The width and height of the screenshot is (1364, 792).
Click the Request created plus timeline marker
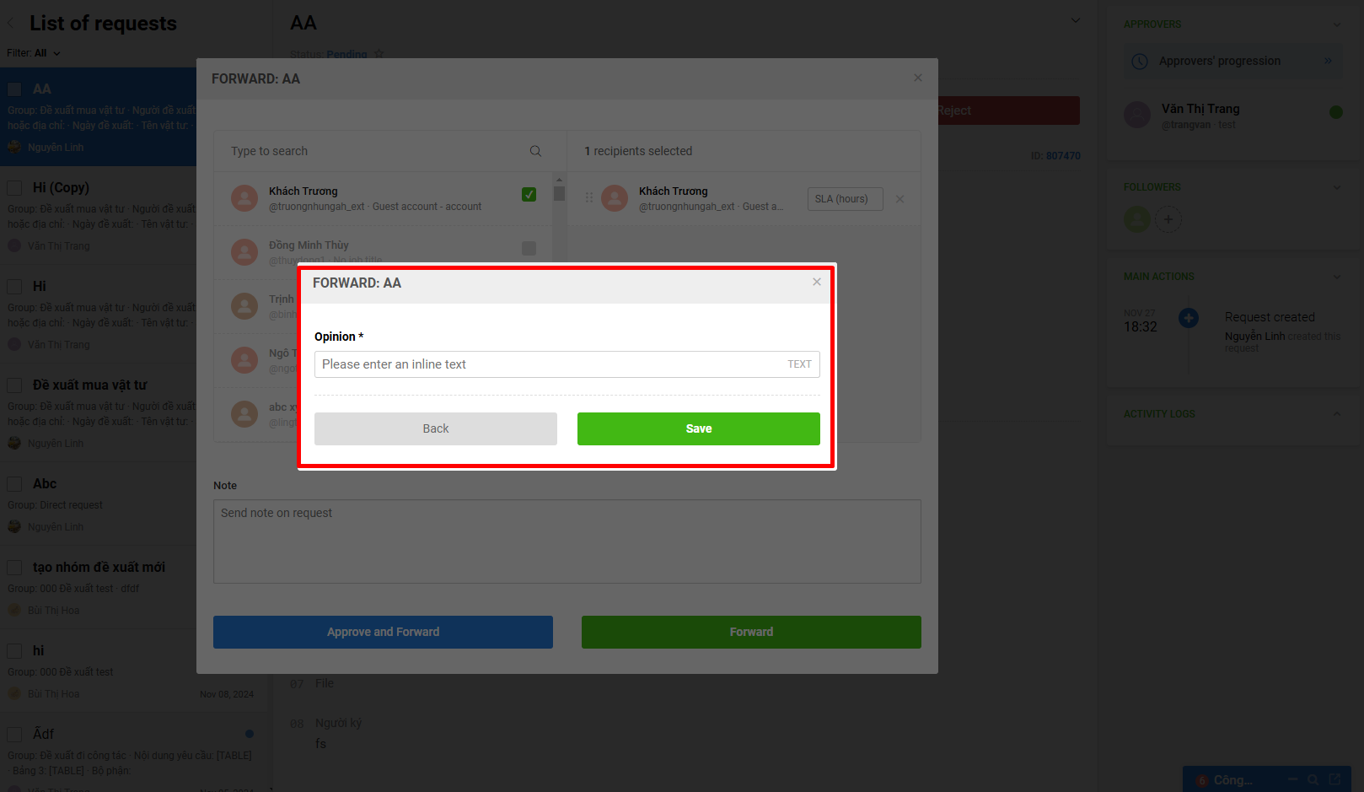pos(1189,318)
